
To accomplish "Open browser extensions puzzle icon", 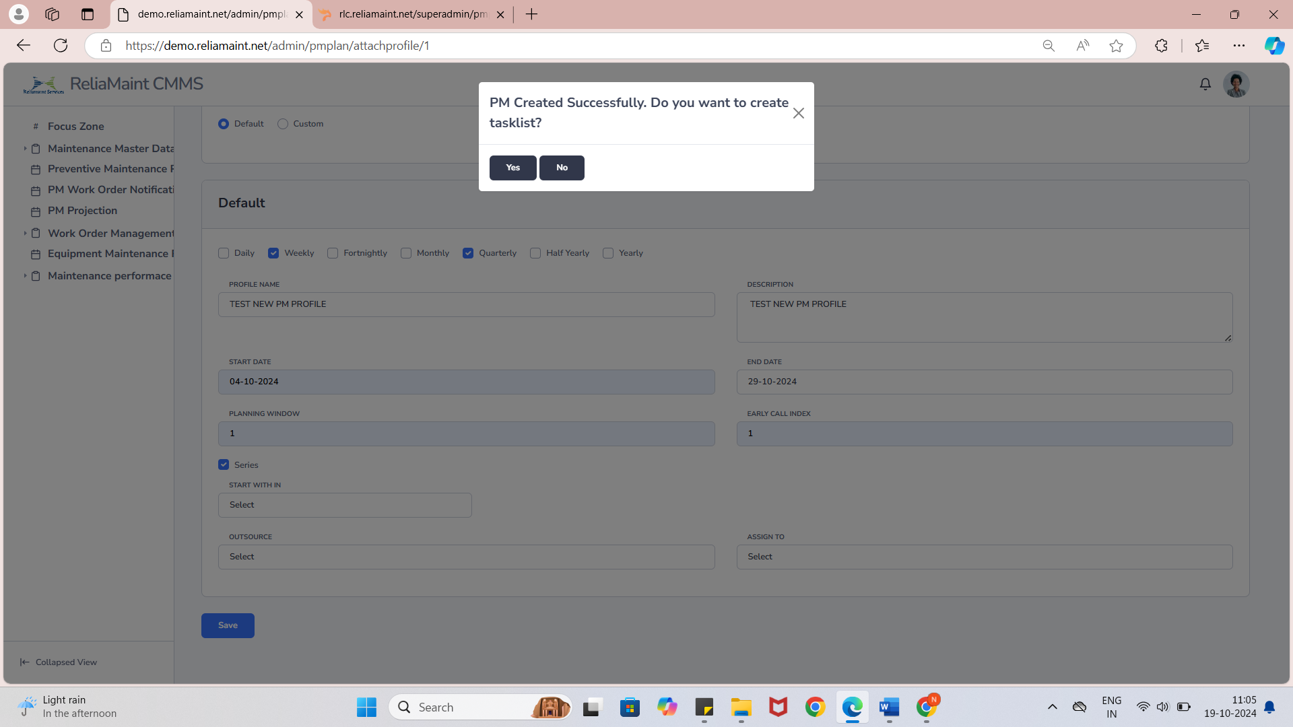I will [1161, 46].
